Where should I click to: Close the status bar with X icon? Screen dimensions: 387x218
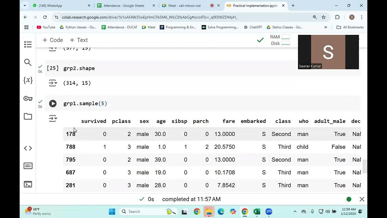tap(362, 199)
